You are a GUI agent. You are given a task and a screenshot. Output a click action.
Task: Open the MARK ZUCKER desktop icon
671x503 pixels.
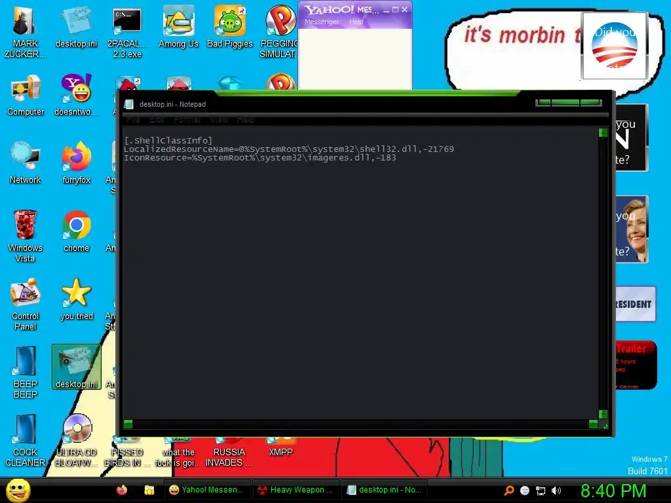click(25, 32)
